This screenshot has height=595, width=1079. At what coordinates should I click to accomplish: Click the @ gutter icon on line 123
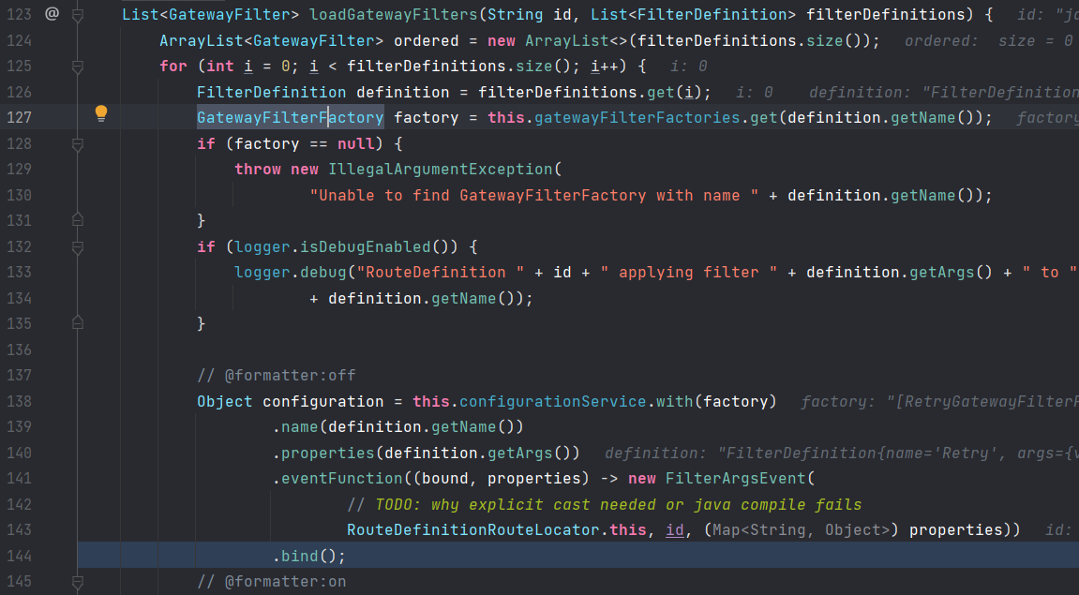click(x=51, y=14)
